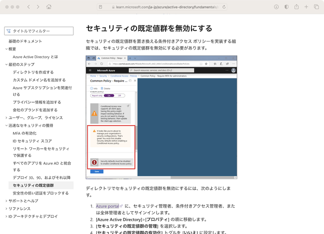Focus the タイトルでフィルター filter box
Viewport: 324px width, 234px height.
[x=39, y=31]
